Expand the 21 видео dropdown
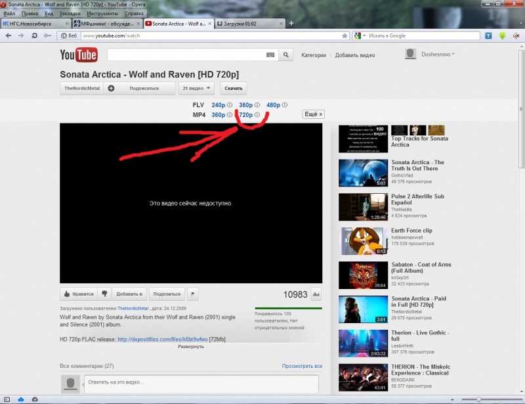525x404 pixels. [196, 88]
